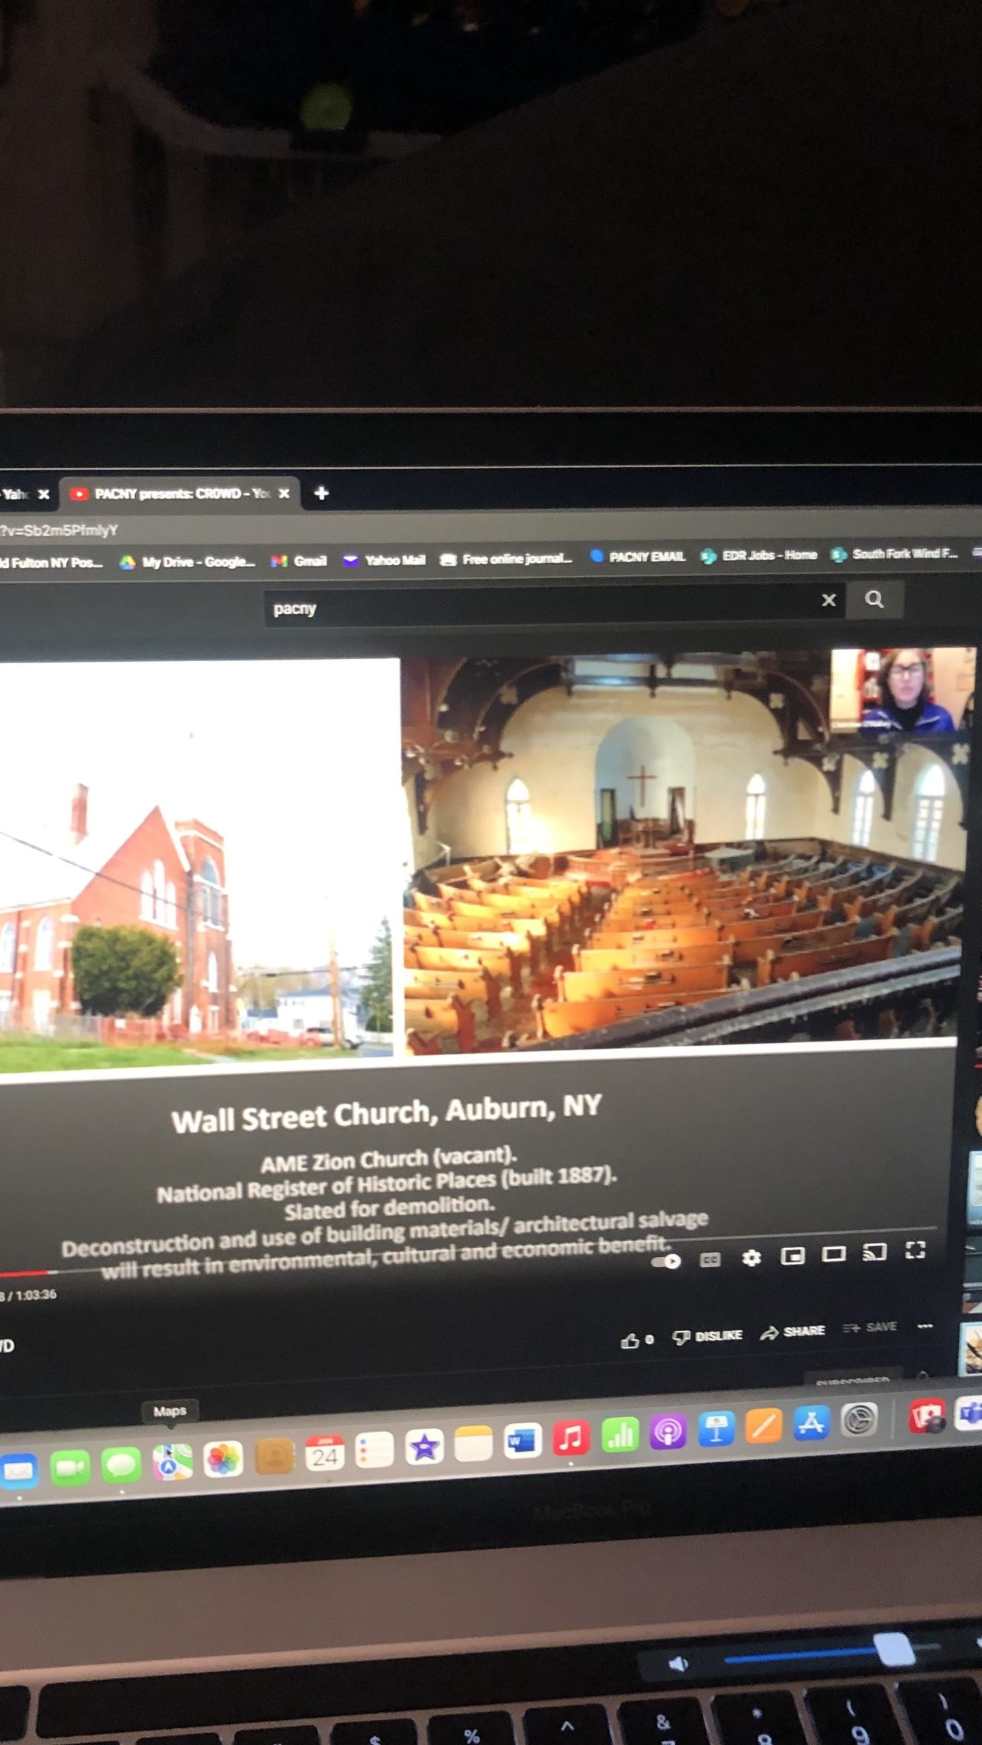Viewport: 982px width, 1745px height.
Task: Clear the YouTube search box
Action: pos(829,600)
